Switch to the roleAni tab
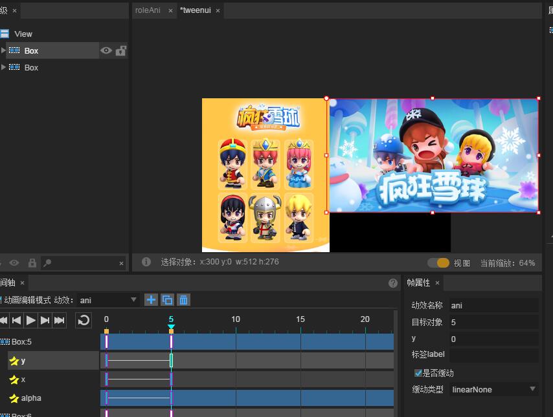The height and width of the screenshot is (417, 553). point(148,10)
